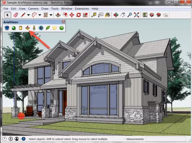Open ArielVision help (green question mark)
Image resolution: width=192 pixels, height=143 pixels.
[61, 28]
